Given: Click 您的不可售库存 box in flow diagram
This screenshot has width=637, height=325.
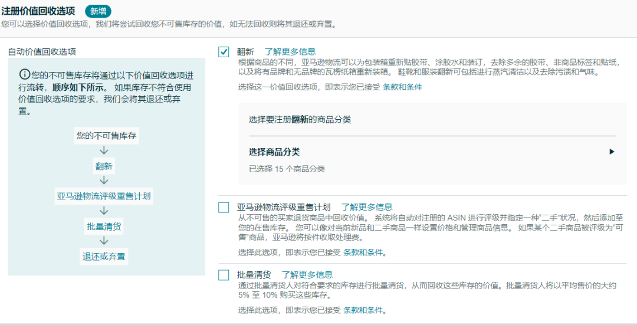Looking at the screenshot, I should click(x=106, y=136).
